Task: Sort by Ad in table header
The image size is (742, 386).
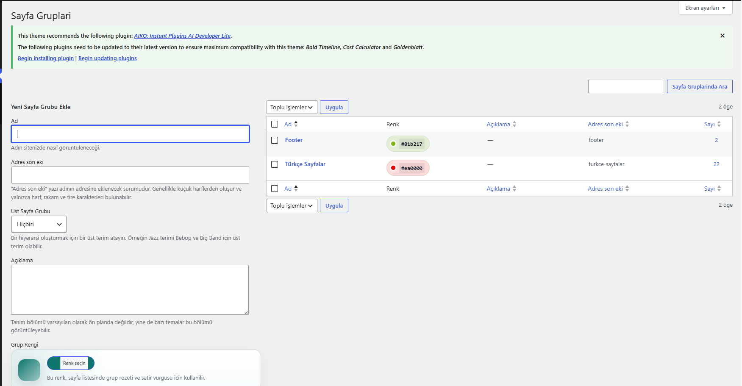Action: tap(291, 124)
